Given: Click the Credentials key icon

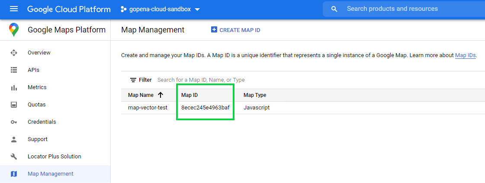Looking at the screenshot, I should coord(14,122).
